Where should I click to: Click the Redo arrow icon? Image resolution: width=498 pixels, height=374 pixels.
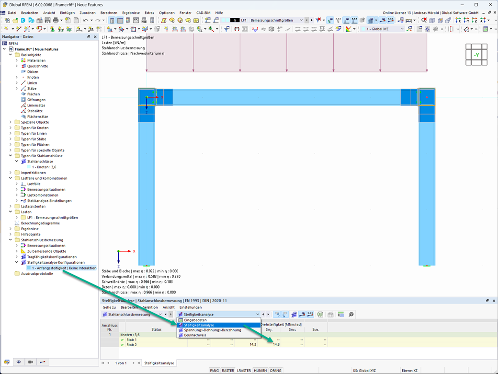click(x=98, y=20)
